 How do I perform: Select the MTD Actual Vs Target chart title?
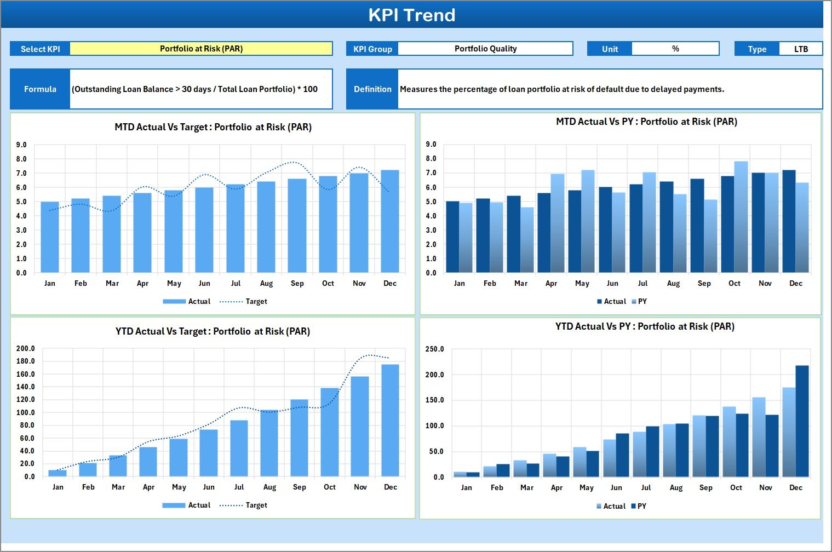213,127
